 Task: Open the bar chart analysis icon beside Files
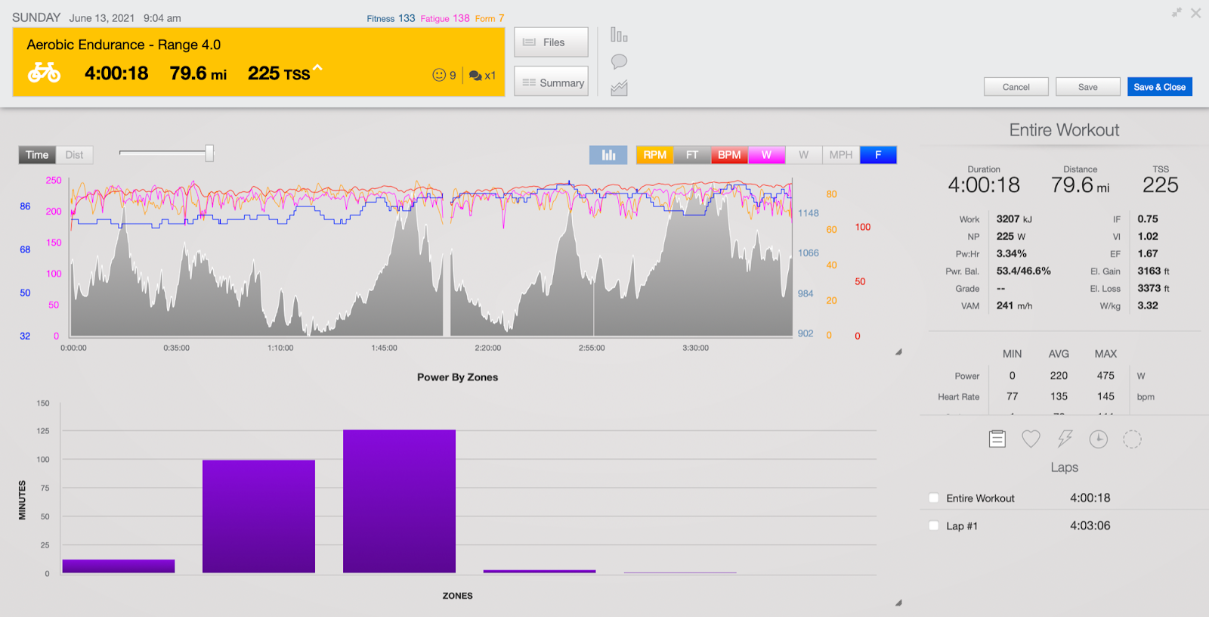pos(619,35)
